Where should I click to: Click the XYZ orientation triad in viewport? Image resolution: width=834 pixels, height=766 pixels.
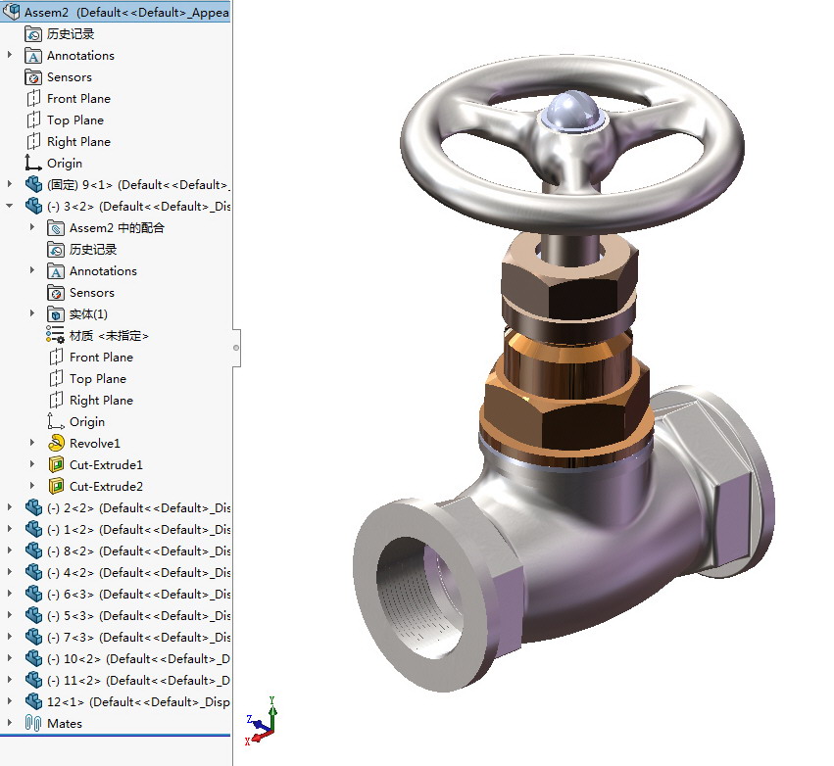tap(262, 722)
